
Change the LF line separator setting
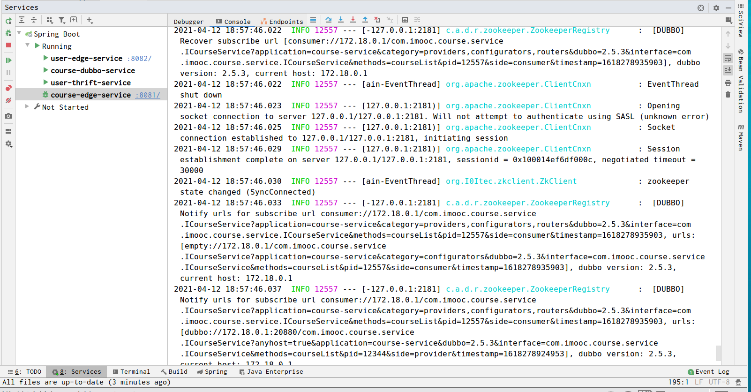(x=698, y=382)
